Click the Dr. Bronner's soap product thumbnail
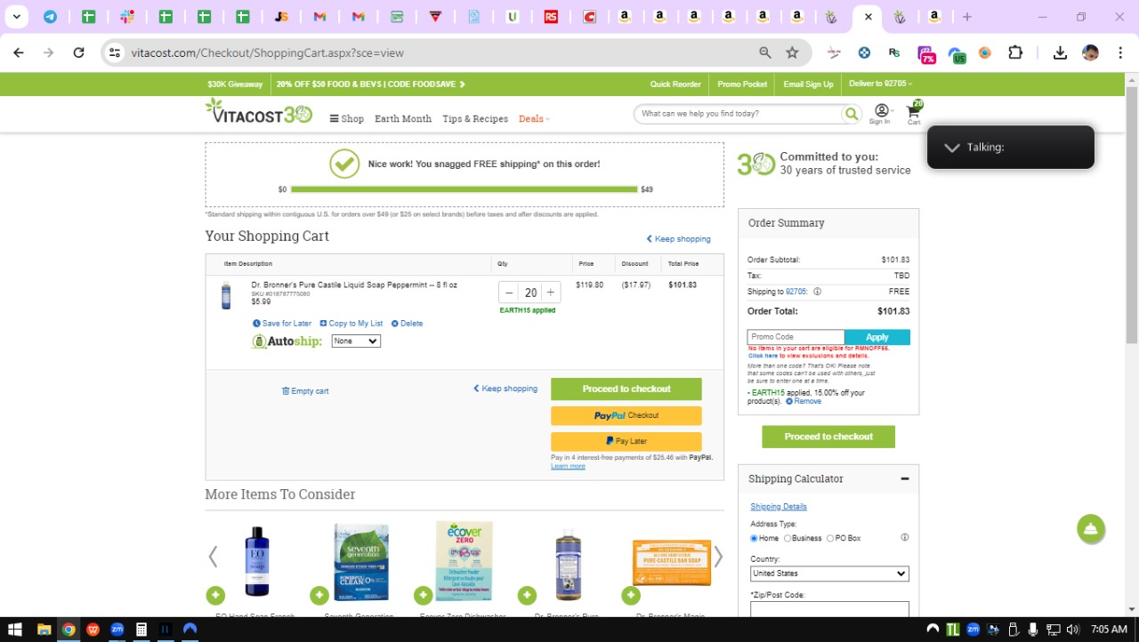Viewport: 1139px width, 642px height. (x=226, y=295)
